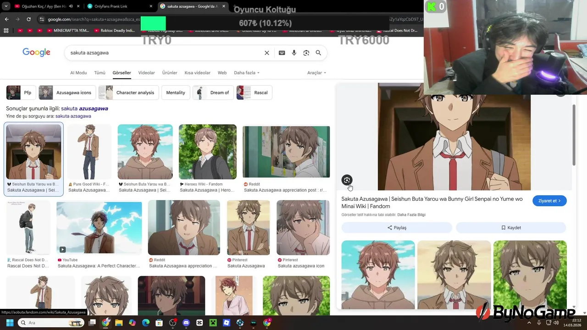
Task: Open the Reddit appreciation post thumbnail
Action: [x=286, y=152]
